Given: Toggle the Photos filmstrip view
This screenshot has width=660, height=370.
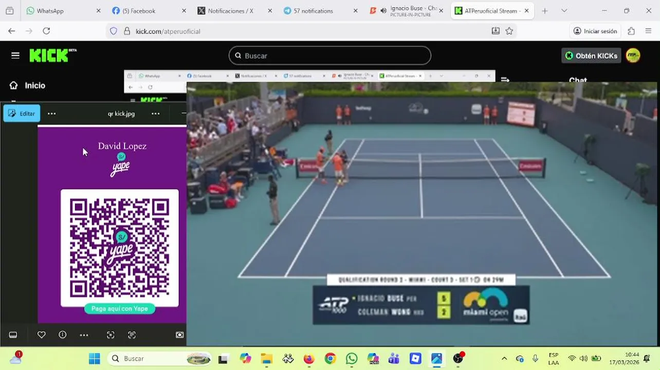Looking at the screenshot, I should (13, 335).
